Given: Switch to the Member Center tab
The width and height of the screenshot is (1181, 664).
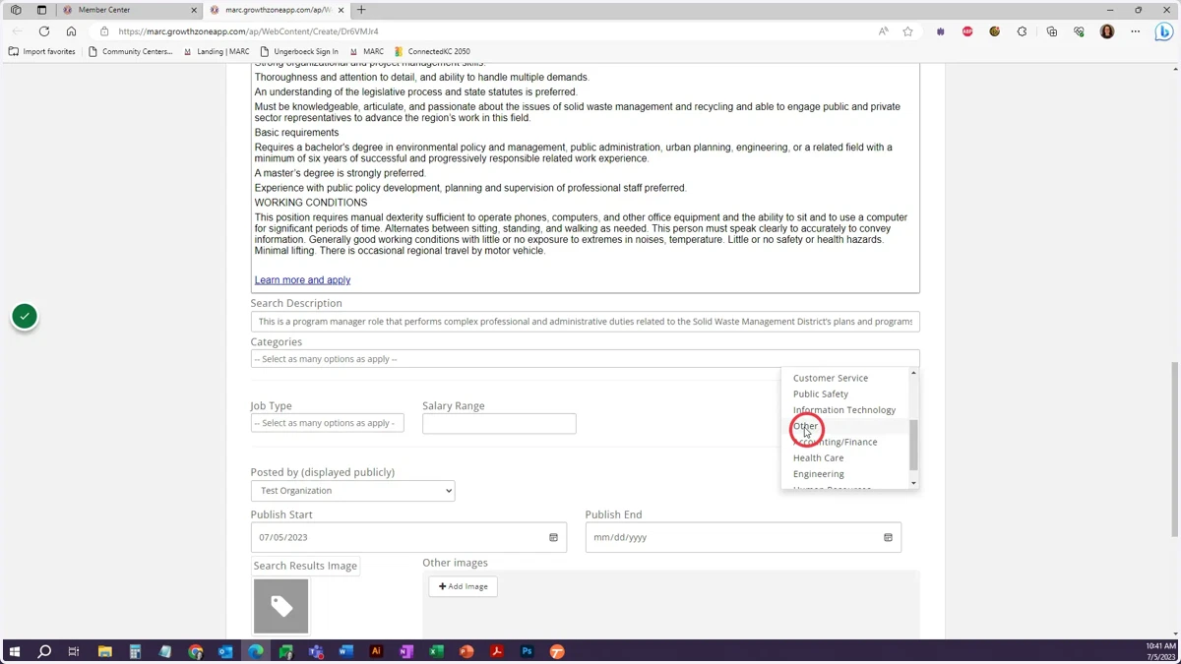Looking at the screenshot, I should pyautogui.click(x=128, y=10).
